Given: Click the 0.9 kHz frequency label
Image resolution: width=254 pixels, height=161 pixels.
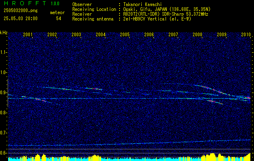Looking at the screenshot, I should [3, 93].
